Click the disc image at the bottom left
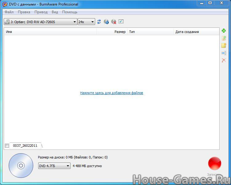Screen dimensions: 231x185 (x=21, y=166)
